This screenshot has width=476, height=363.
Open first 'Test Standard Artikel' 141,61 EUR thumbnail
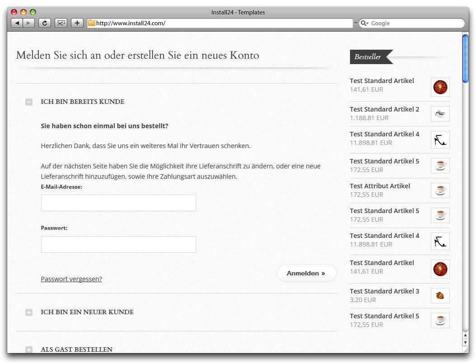point(440,87)
